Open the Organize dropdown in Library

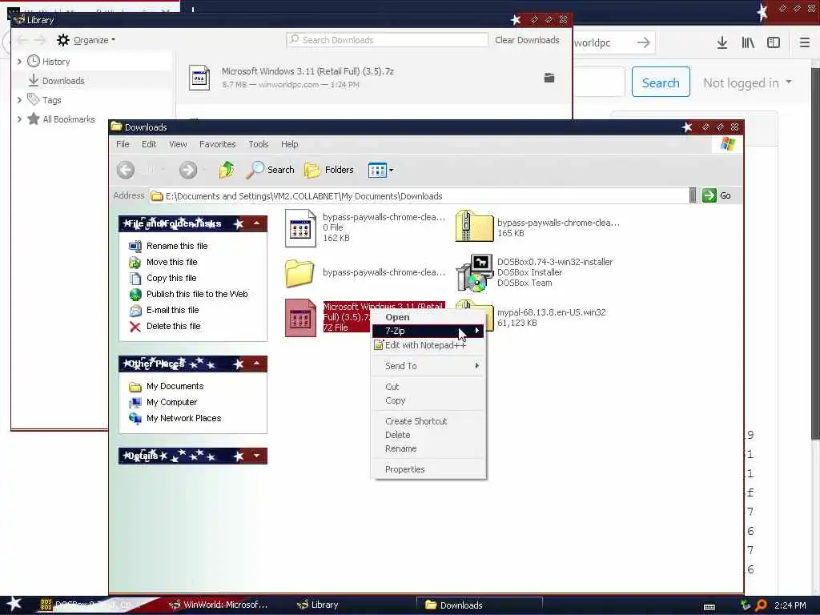(86, 40)
